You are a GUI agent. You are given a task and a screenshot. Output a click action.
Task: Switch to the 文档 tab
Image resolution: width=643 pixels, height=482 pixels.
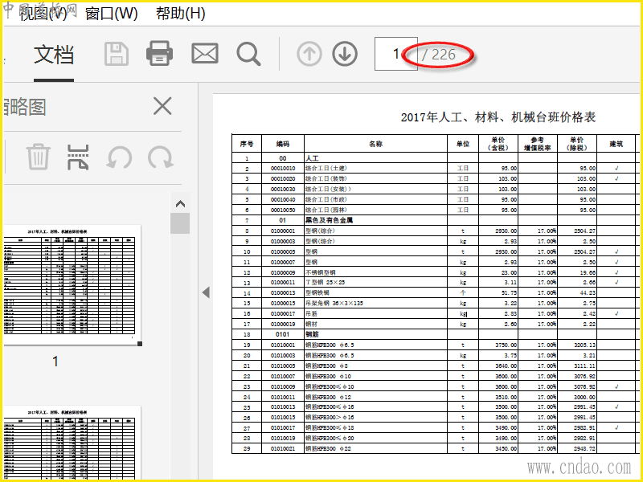pyautogui.click(x=54, y=55)
